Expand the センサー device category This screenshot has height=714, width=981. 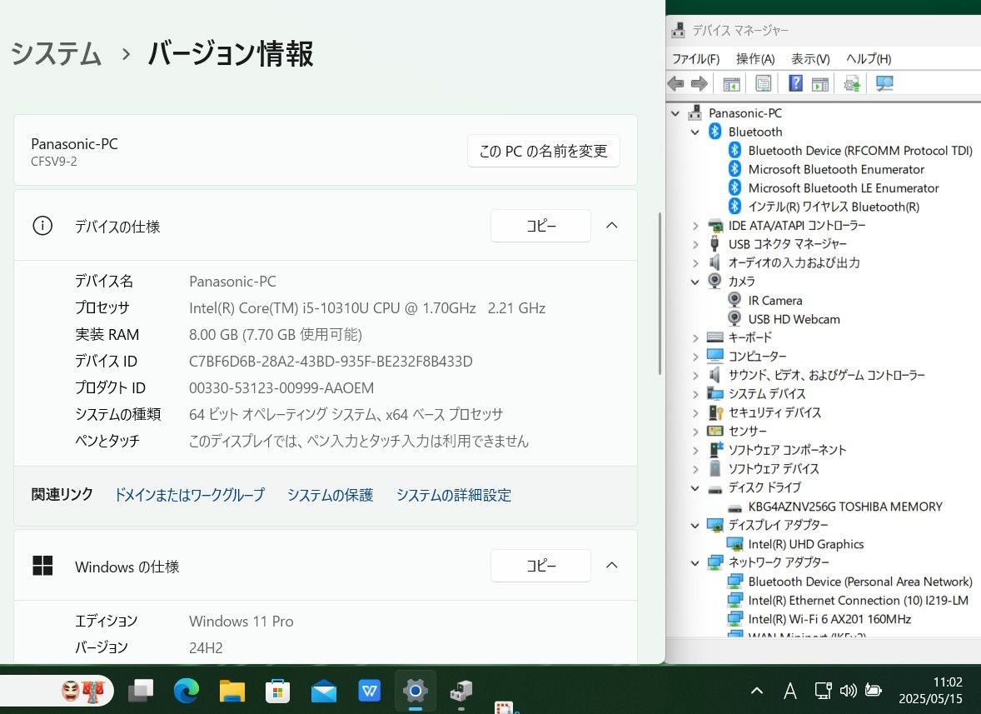(x=695, y=431)
